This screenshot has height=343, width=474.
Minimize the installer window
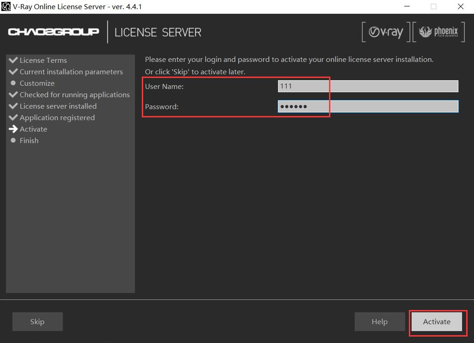[407, 6]
